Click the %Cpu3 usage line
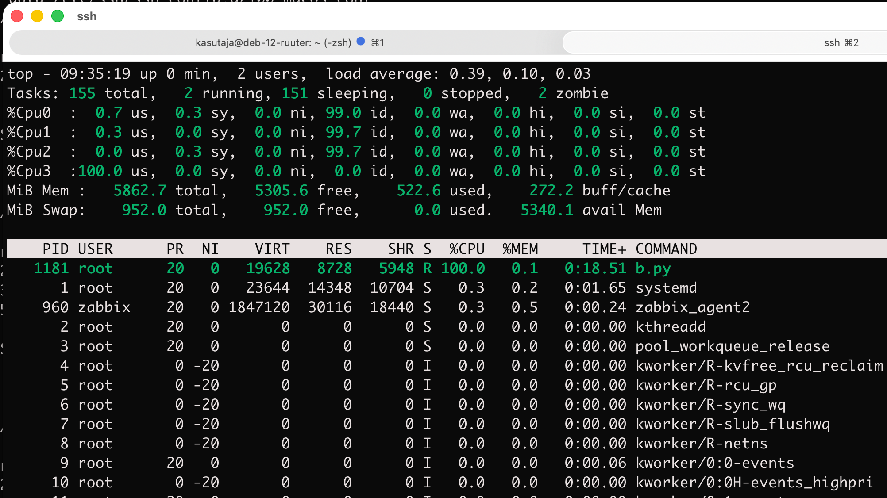 (356, 171)
